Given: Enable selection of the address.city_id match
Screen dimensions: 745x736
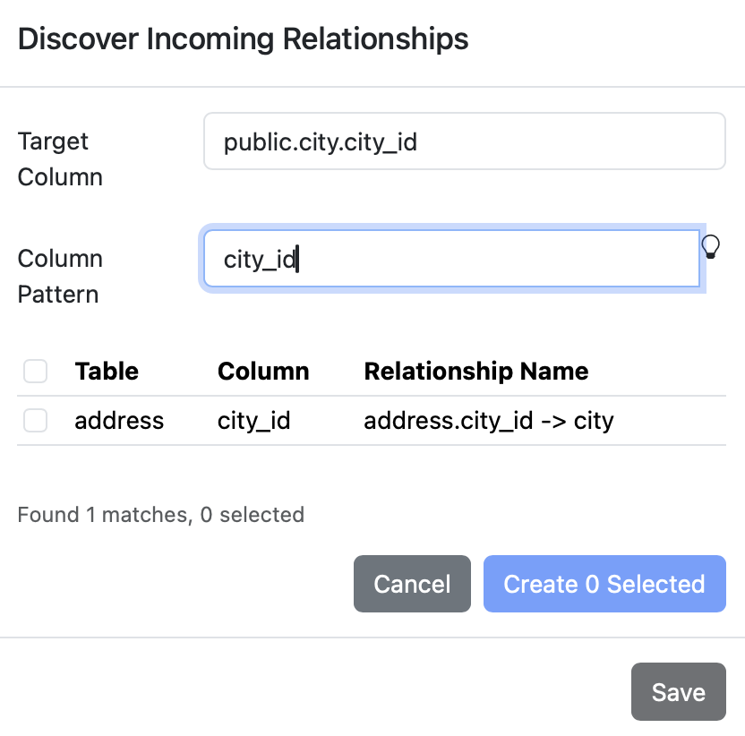Looking at the screenshot, I should coord(35,420).
